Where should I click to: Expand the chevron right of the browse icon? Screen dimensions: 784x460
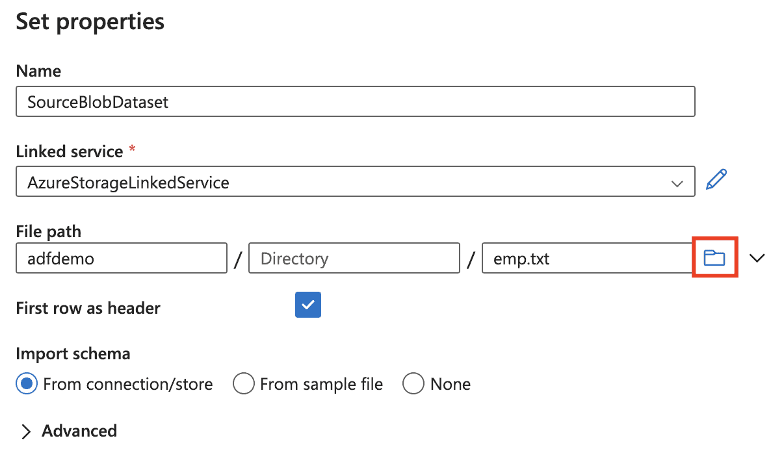click(757, 258)
